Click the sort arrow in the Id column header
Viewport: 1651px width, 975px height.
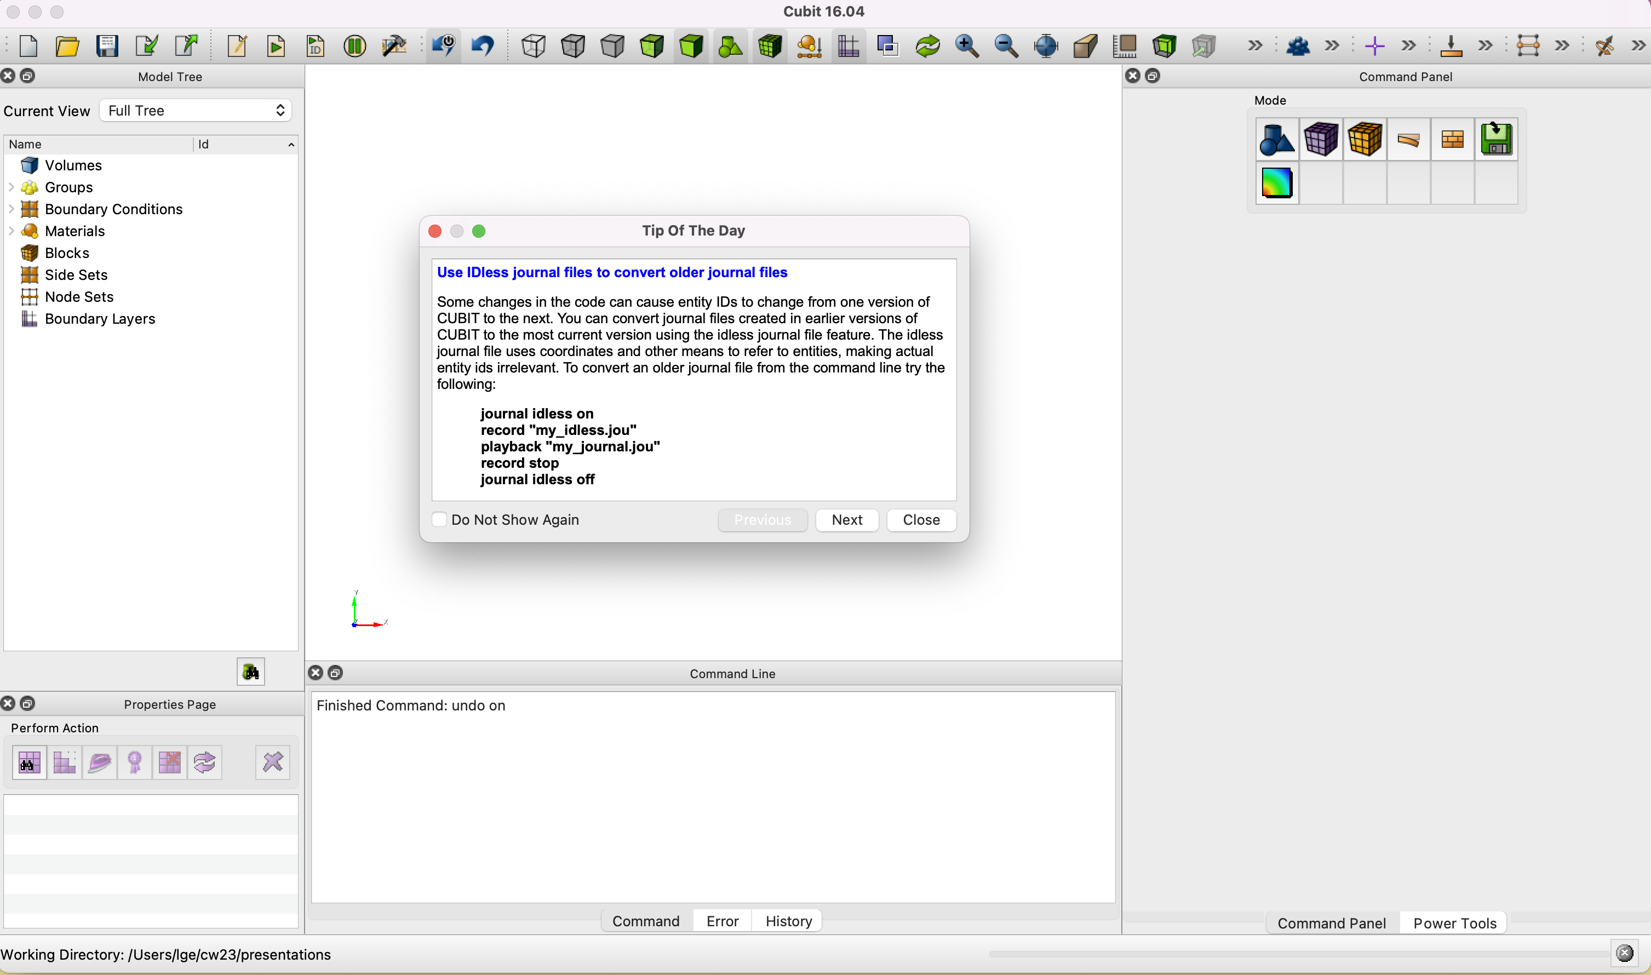point(291,145)
